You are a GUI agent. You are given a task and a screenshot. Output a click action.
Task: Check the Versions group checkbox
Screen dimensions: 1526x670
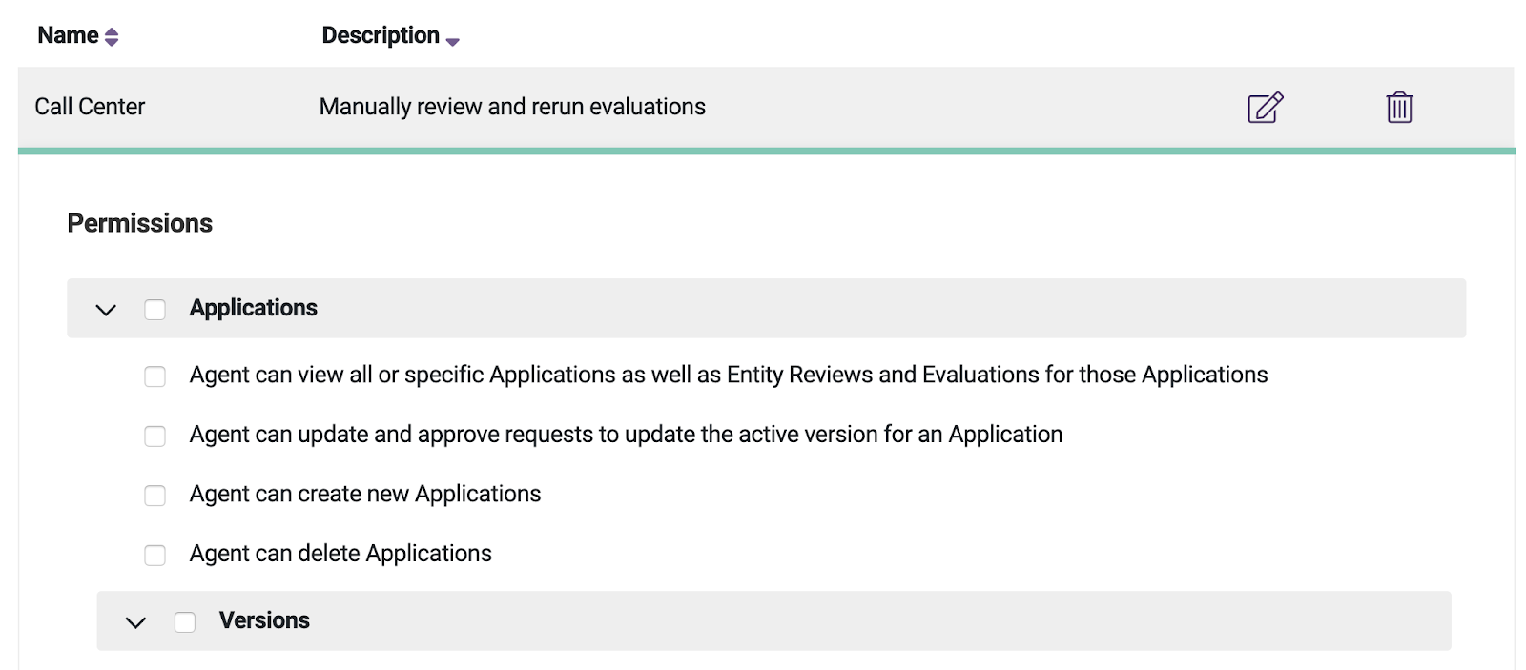185,622
